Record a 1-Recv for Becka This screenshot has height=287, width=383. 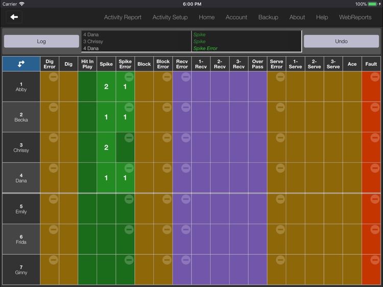(201, 117)
